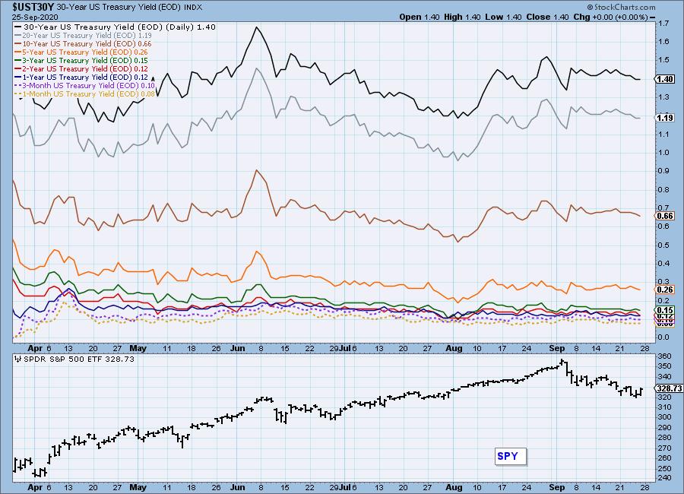Select the 3-Year US Treasury Yield legend entry

pyautogui.click(x=81, y=60)
